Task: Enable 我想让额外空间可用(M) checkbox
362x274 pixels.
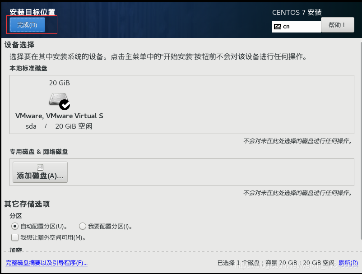Action: [x=15, y=237]
